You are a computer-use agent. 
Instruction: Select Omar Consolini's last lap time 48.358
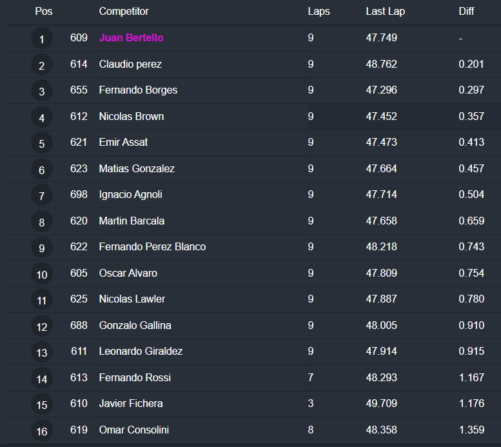coord(381,430)
